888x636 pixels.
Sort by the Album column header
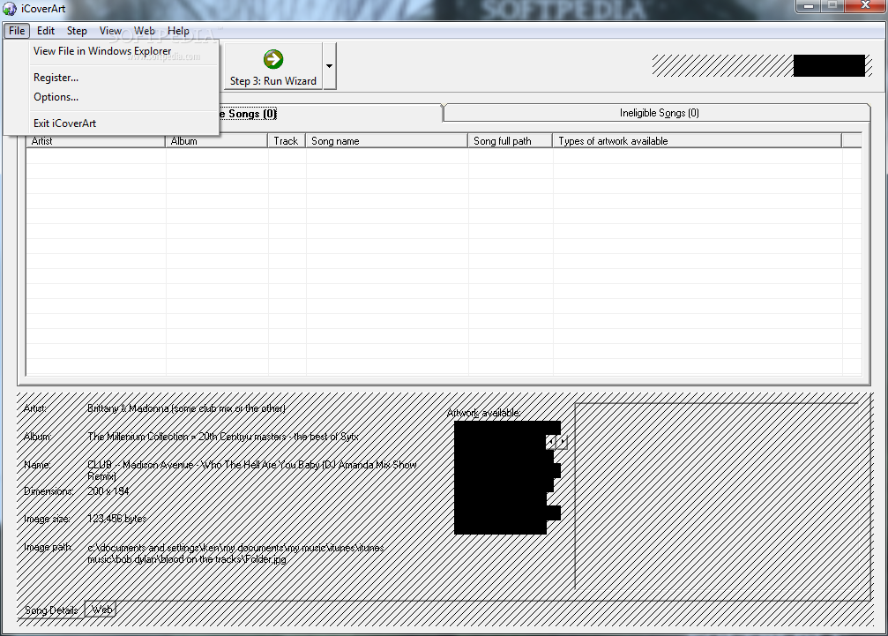pyautogui.click(x=216, y=141)
